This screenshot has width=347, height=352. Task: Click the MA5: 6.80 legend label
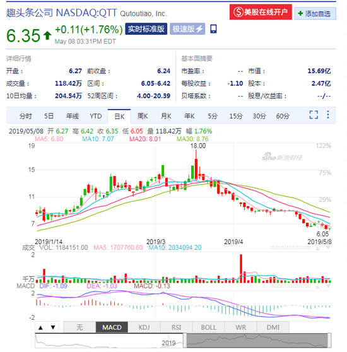pos(49,139)
